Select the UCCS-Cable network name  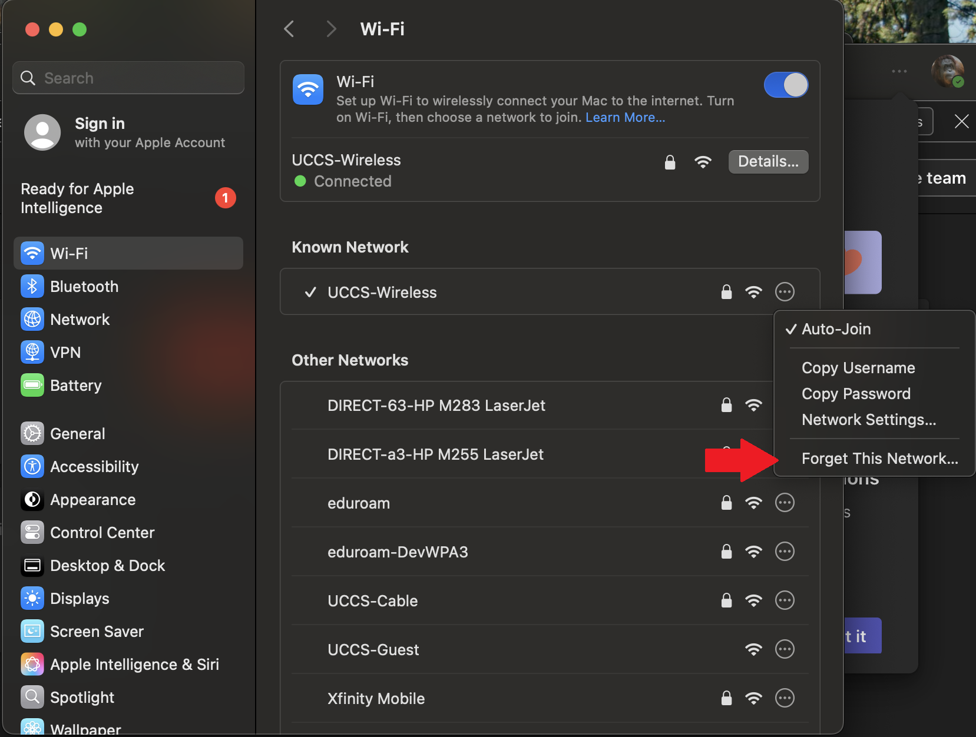pos(372,601)
